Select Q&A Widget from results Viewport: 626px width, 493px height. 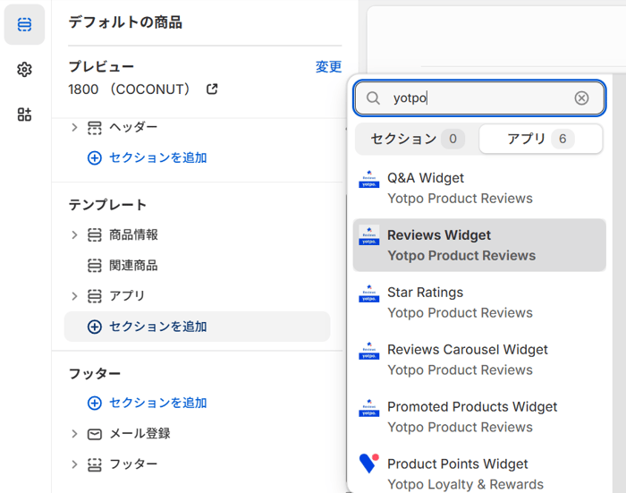pos(479,188)
